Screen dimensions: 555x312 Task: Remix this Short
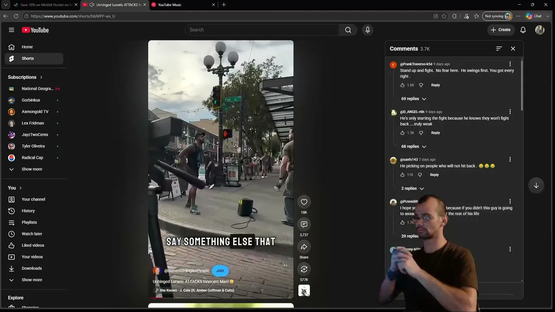click(304, 270)
